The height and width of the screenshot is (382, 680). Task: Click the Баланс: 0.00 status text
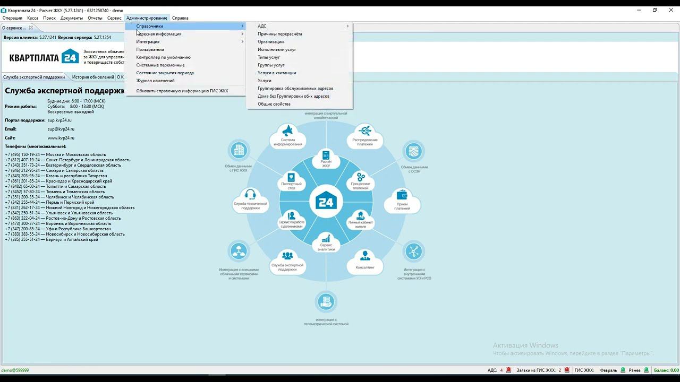(x=666, y=370)
